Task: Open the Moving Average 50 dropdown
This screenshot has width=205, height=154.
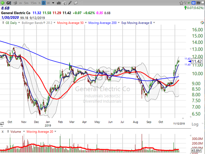Action: coord(86,23)
